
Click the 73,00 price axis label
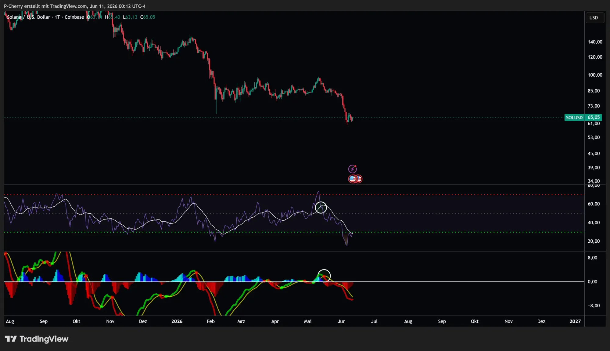594,106
